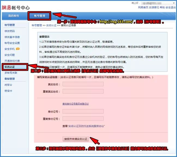This screenshot has height=157, width=177.
Task: Open 安全手机 in the sidebar
Action: click(10, 49)
